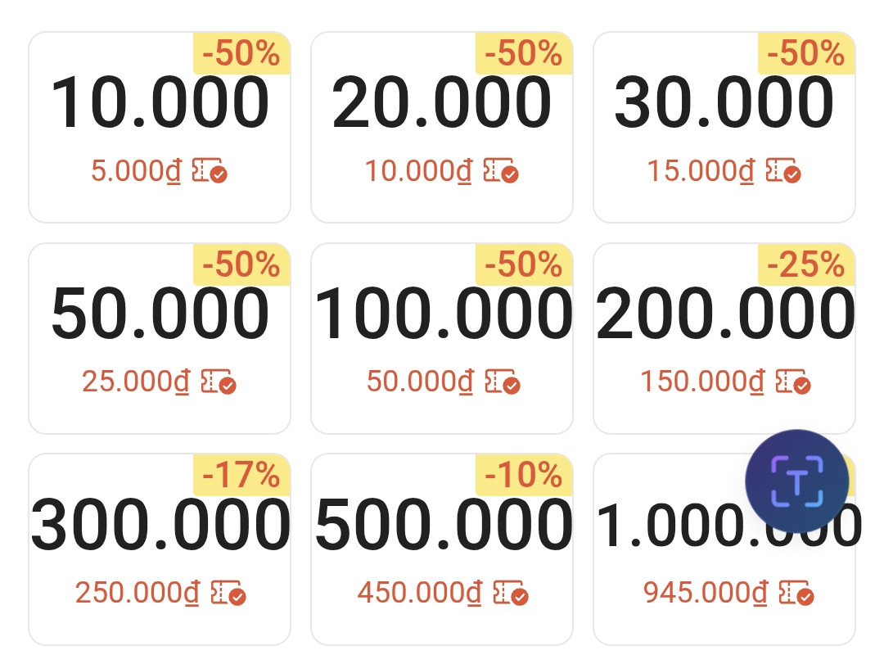884x664 pixels.
Task: Choose the 200.000 amount with -25% discount
Action: point(724,338)
